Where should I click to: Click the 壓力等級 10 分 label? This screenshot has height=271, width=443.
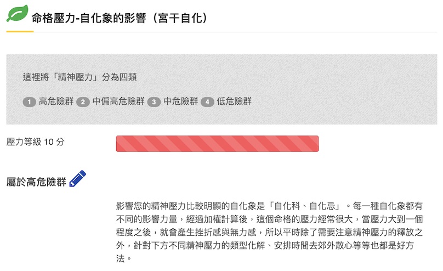coord(35,142)
